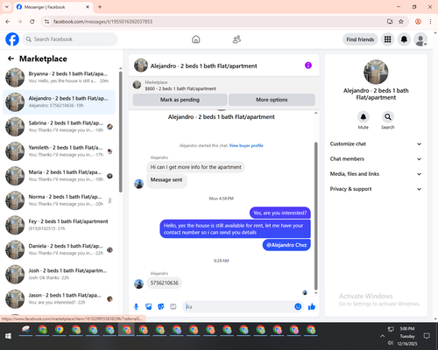438x350 pixels.
Task: Click Mark as pending button
Action: pos(180,100)
